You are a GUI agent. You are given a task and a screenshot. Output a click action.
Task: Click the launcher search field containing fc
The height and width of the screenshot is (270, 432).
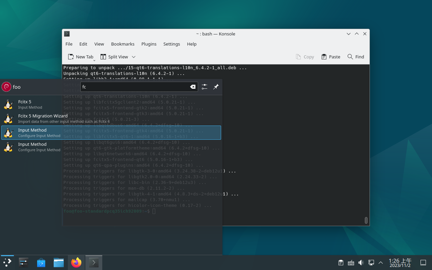[135, 87]
